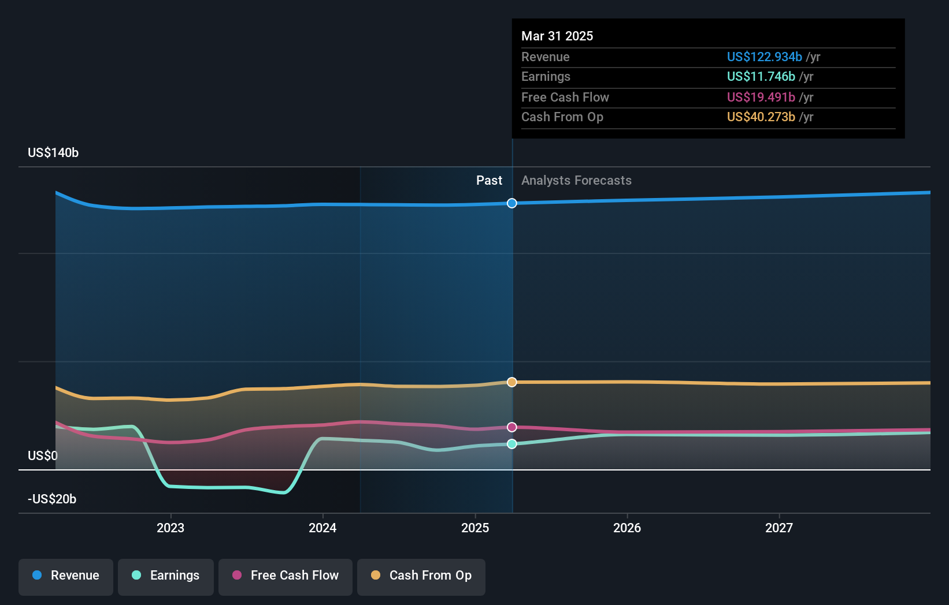Image resolution: width=949 pixels, height=605 pixels.
Task: Select the Free Cash Flow data marker
Action: pyautogui.click(x=512, y=427)
